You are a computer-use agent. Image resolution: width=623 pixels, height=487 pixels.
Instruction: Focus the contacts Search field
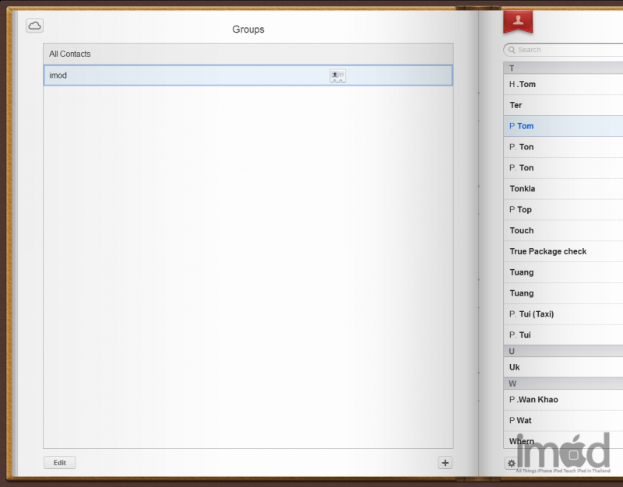click(x=568, y=50)
